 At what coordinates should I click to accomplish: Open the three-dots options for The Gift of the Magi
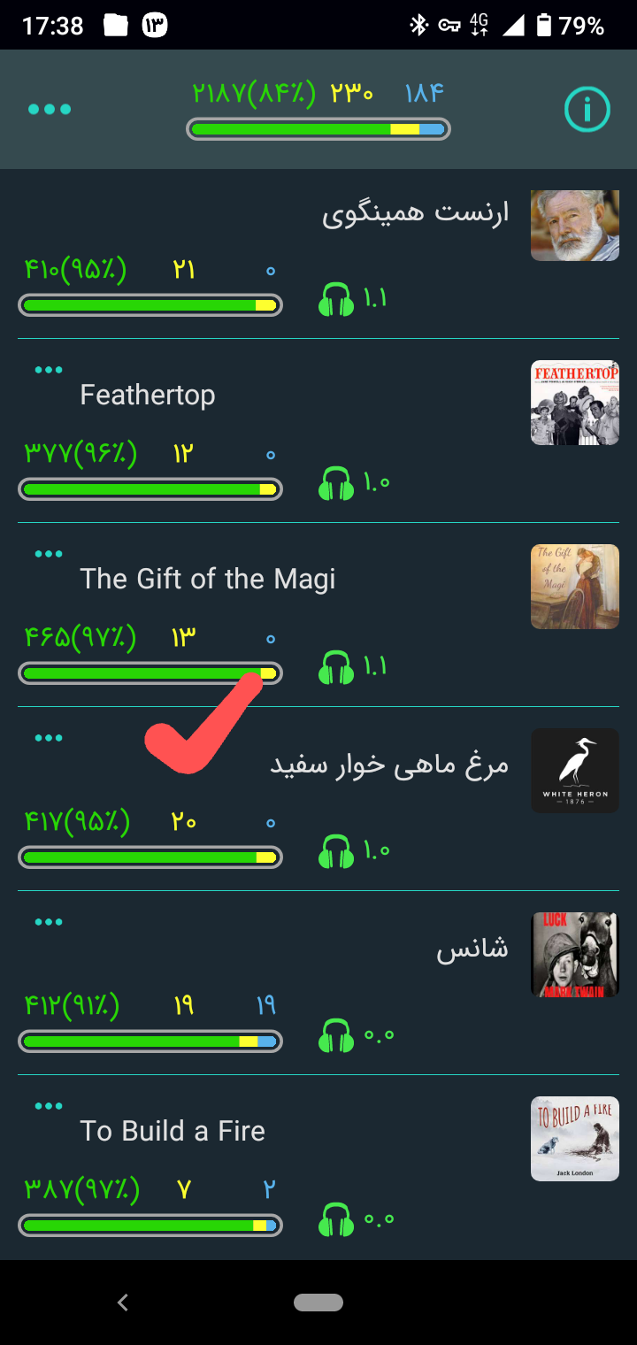[x=49, y=554]
